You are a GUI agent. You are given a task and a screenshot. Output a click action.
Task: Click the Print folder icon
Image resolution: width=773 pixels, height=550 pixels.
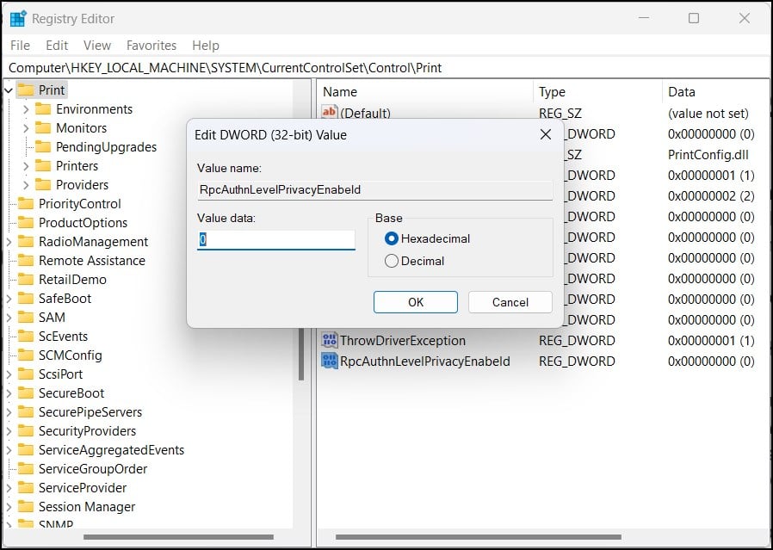26,90
